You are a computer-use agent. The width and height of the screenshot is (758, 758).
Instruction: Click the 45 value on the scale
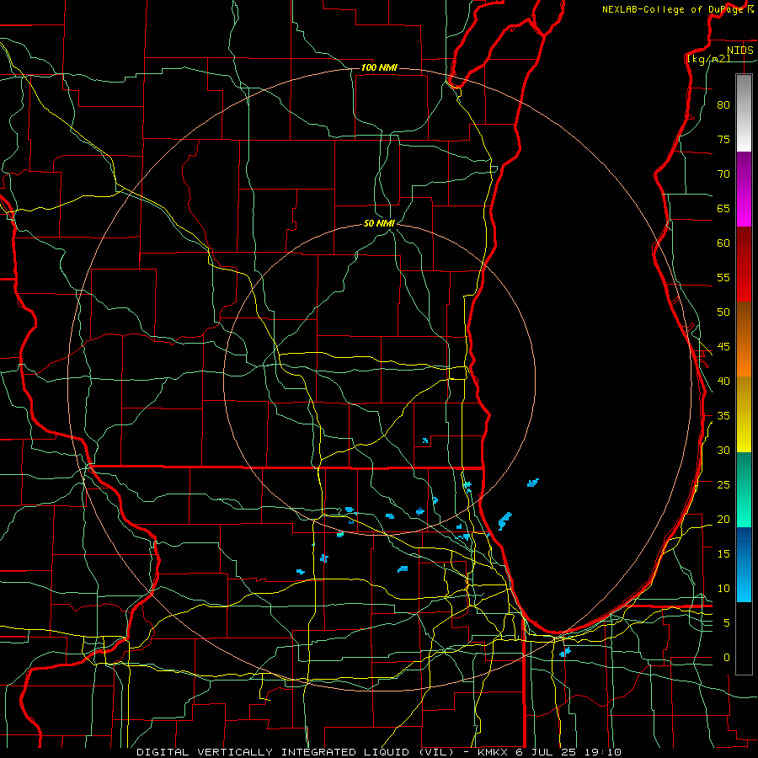723,347
